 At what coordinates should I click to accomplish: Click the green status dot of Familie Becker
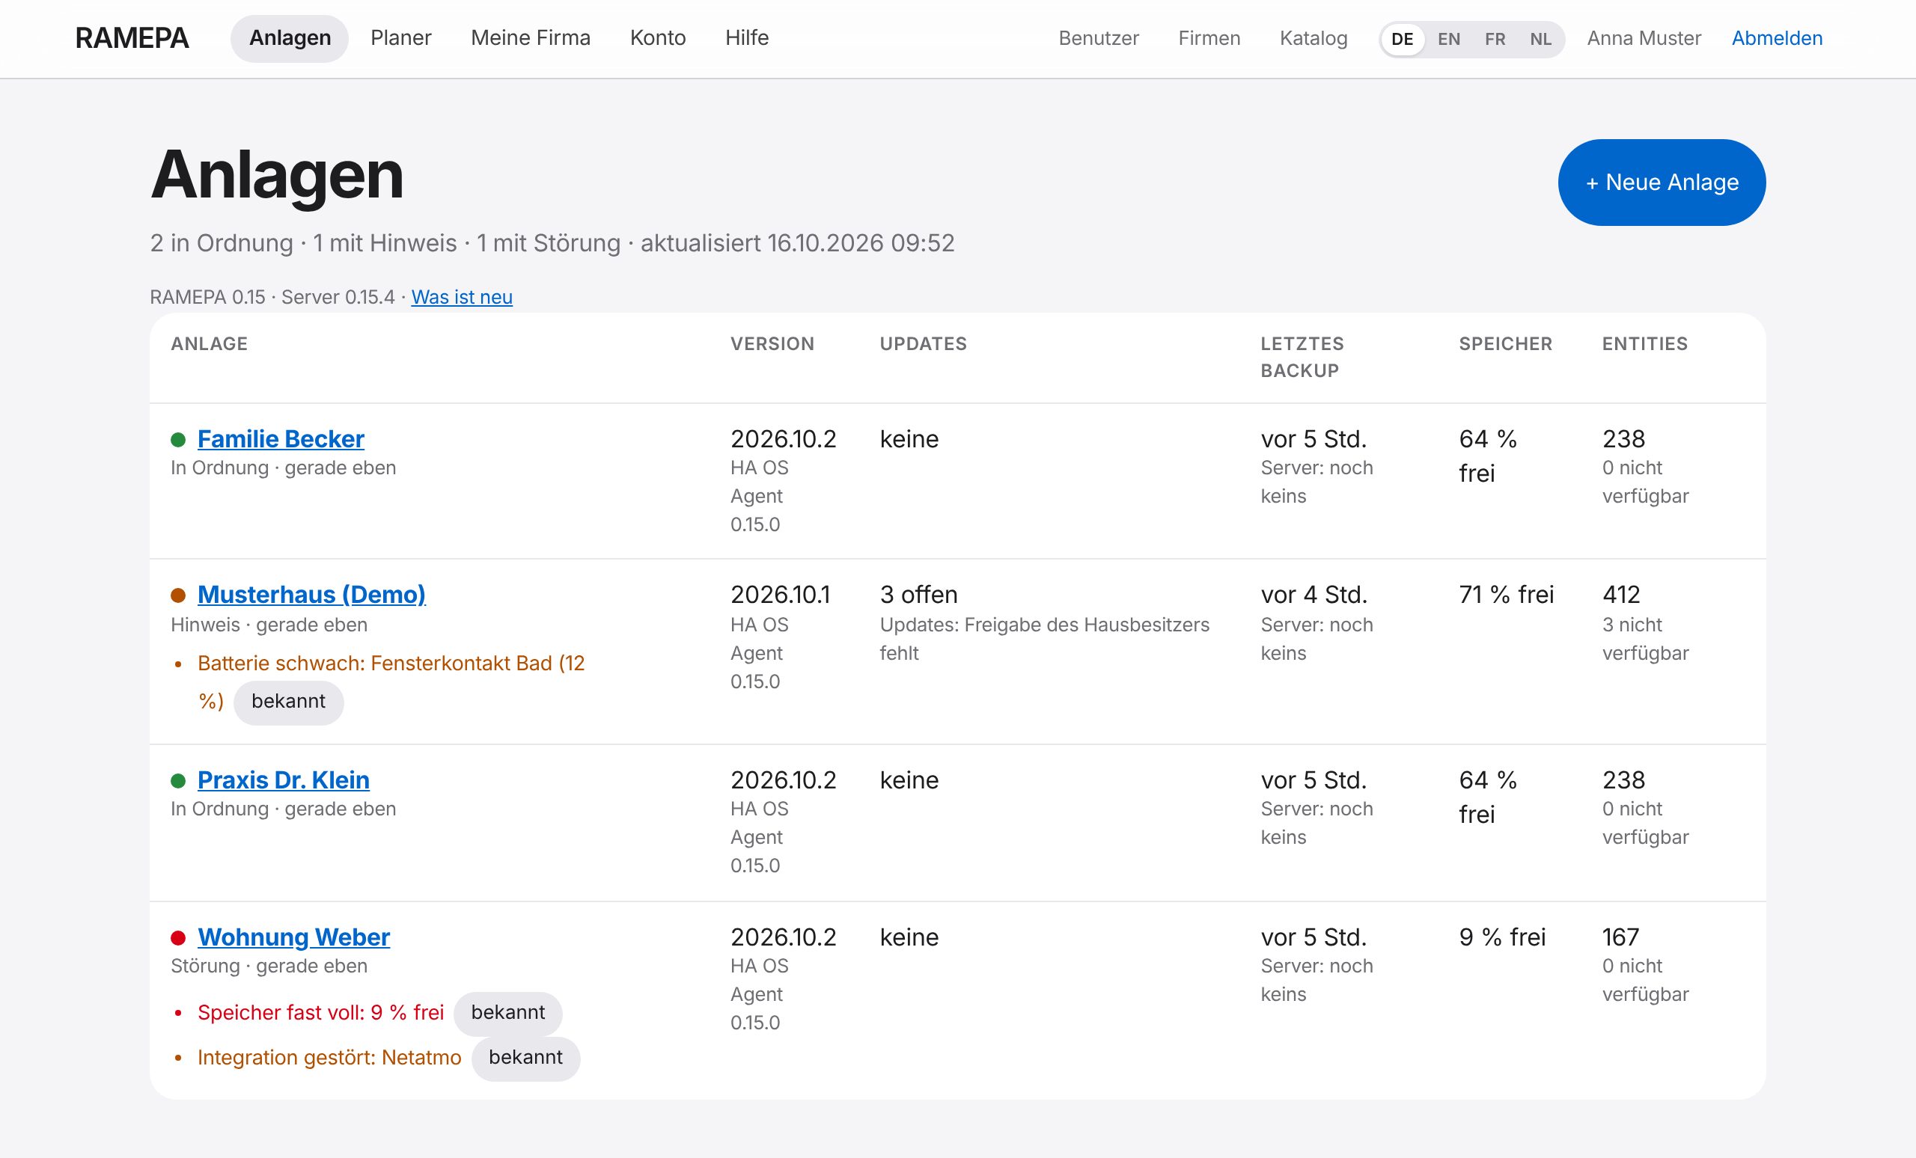coord(178,440)
